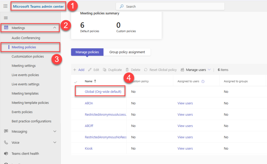Click the Messaging chat icon
Screen dimensions: 267x164
[x=6, y=131]
